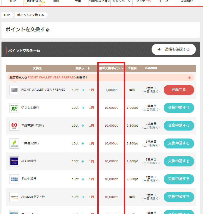Click the その他銀行 name text

pyautogui.click(x=29, y=179)
